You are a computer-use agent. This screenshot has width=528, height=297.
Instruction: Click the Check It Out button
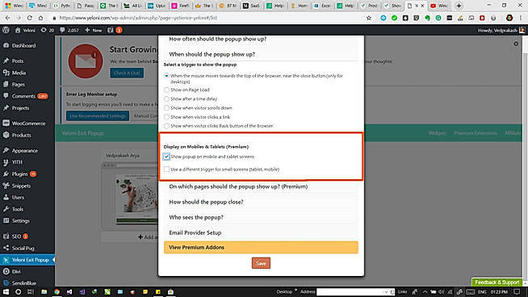point(127,73)
